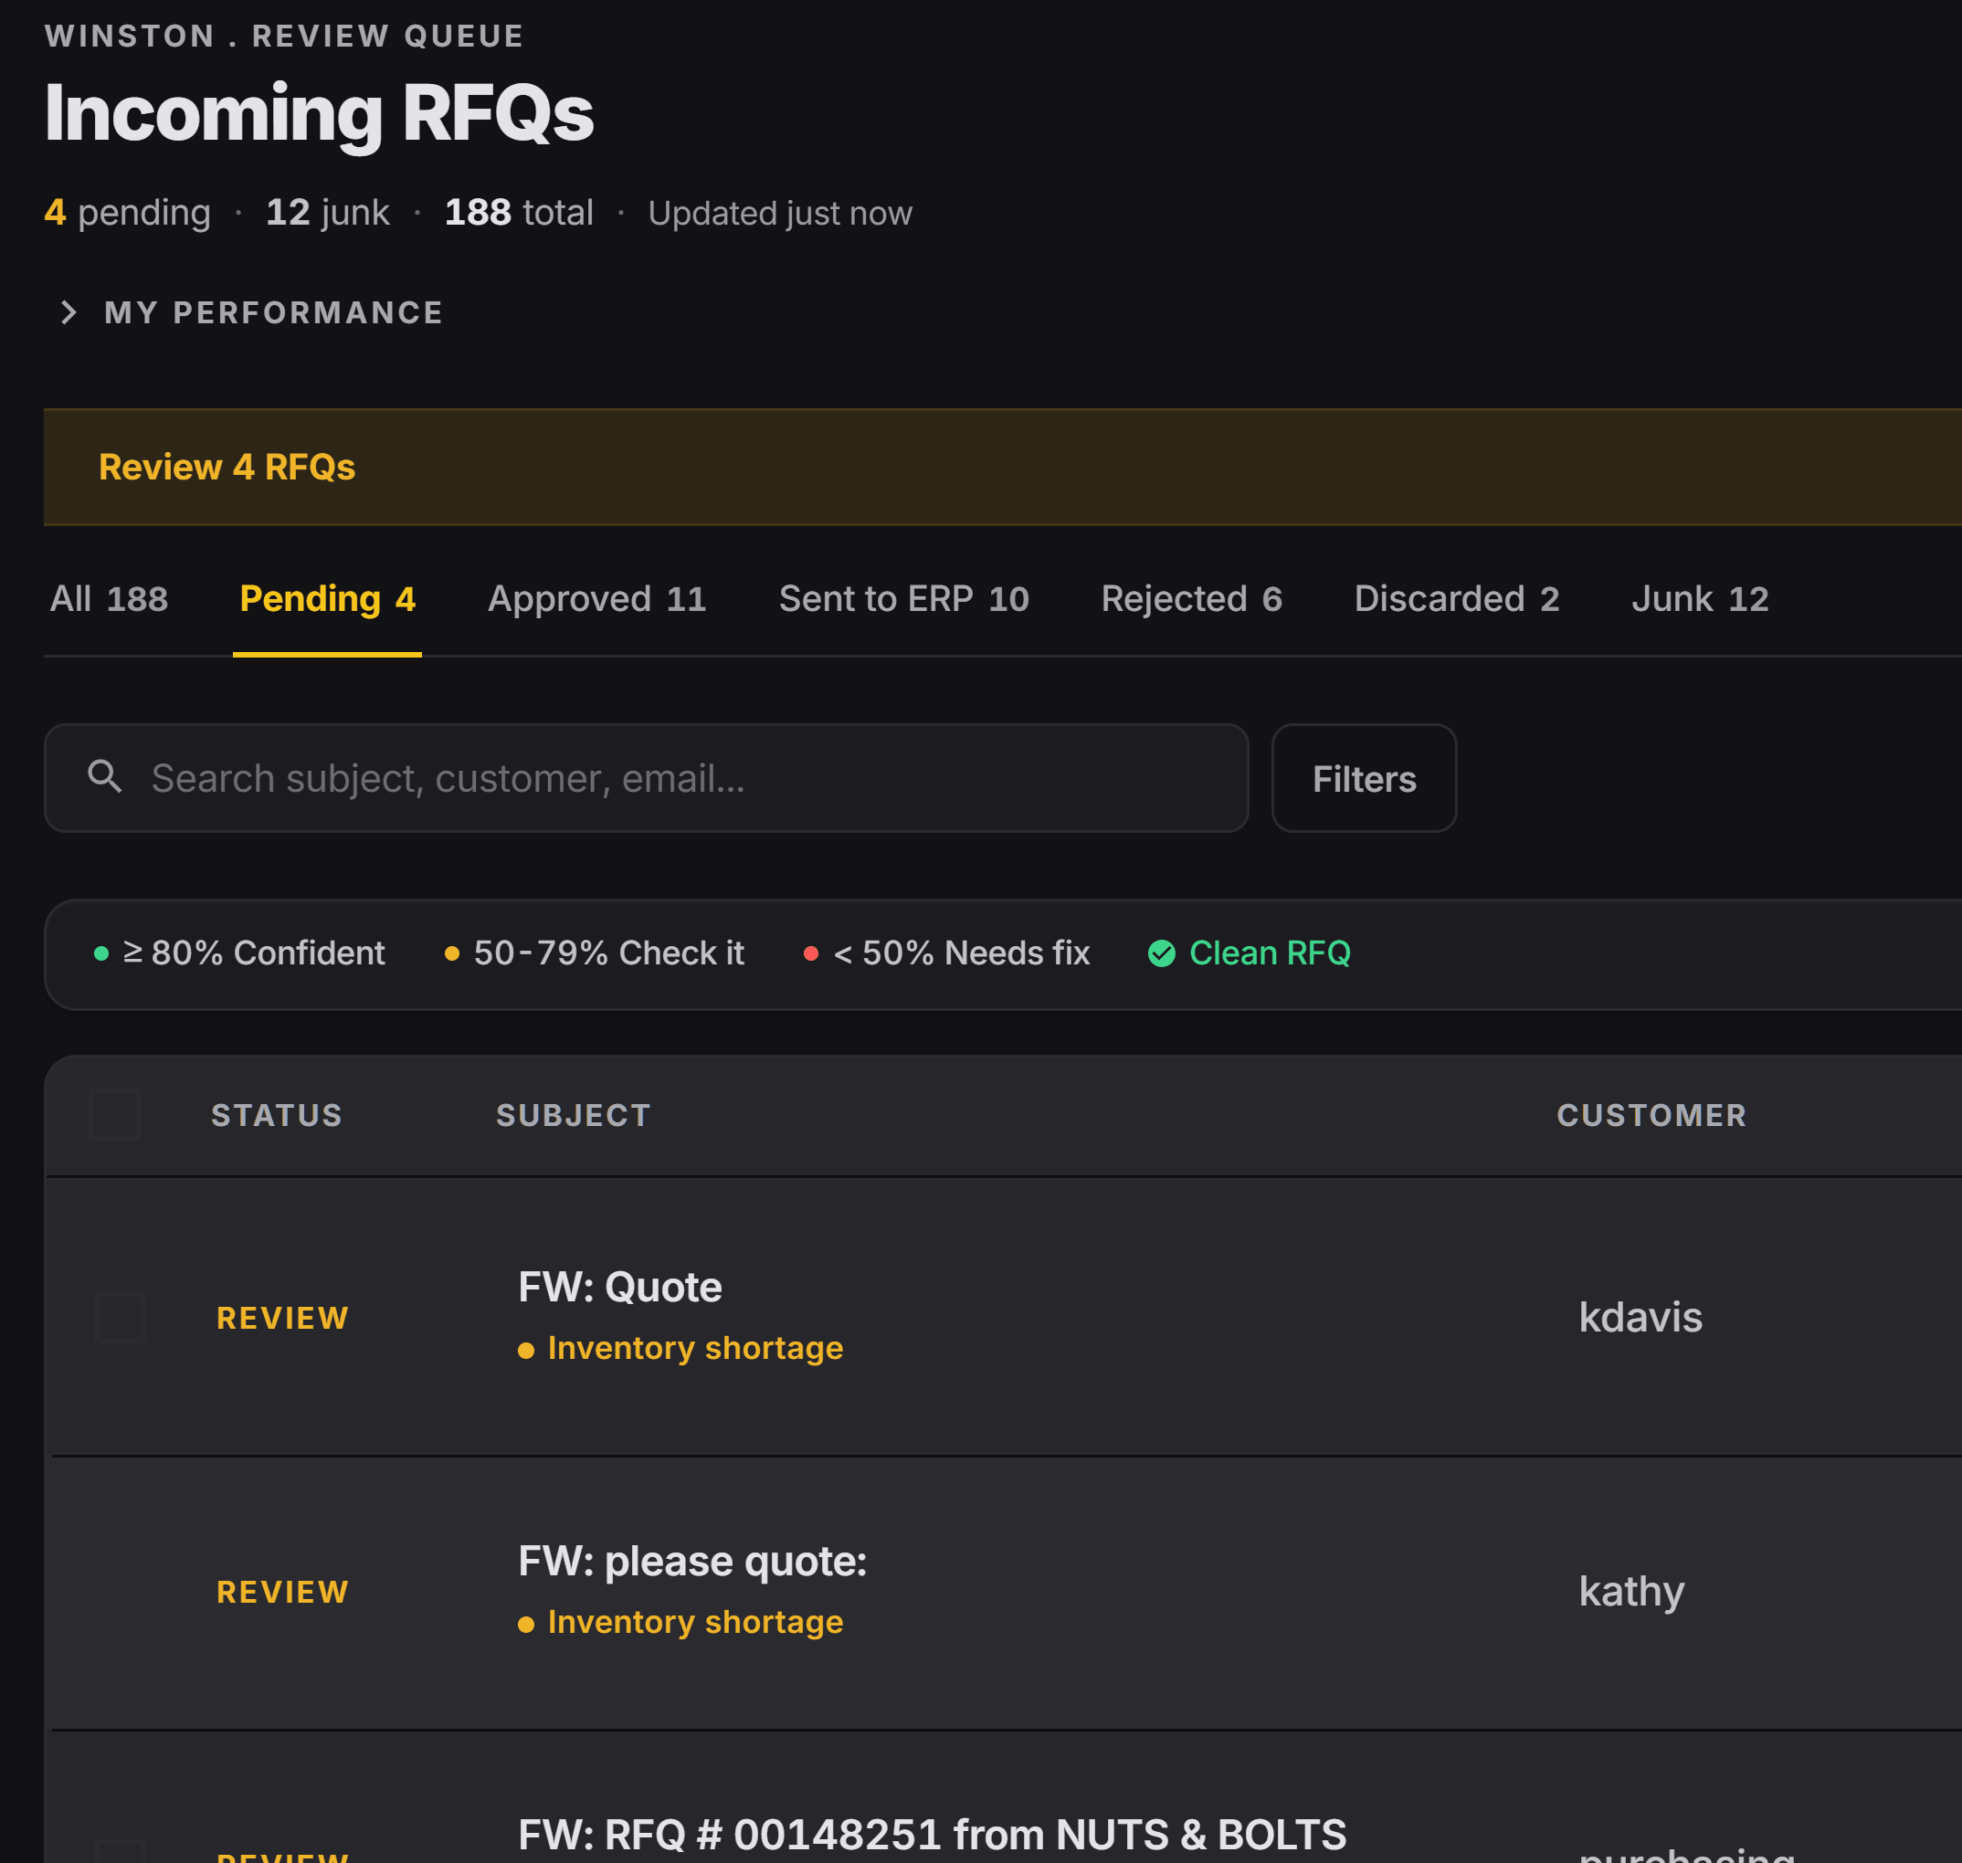Click the Winston . Review Queue breadcrumb

[284, 36]
